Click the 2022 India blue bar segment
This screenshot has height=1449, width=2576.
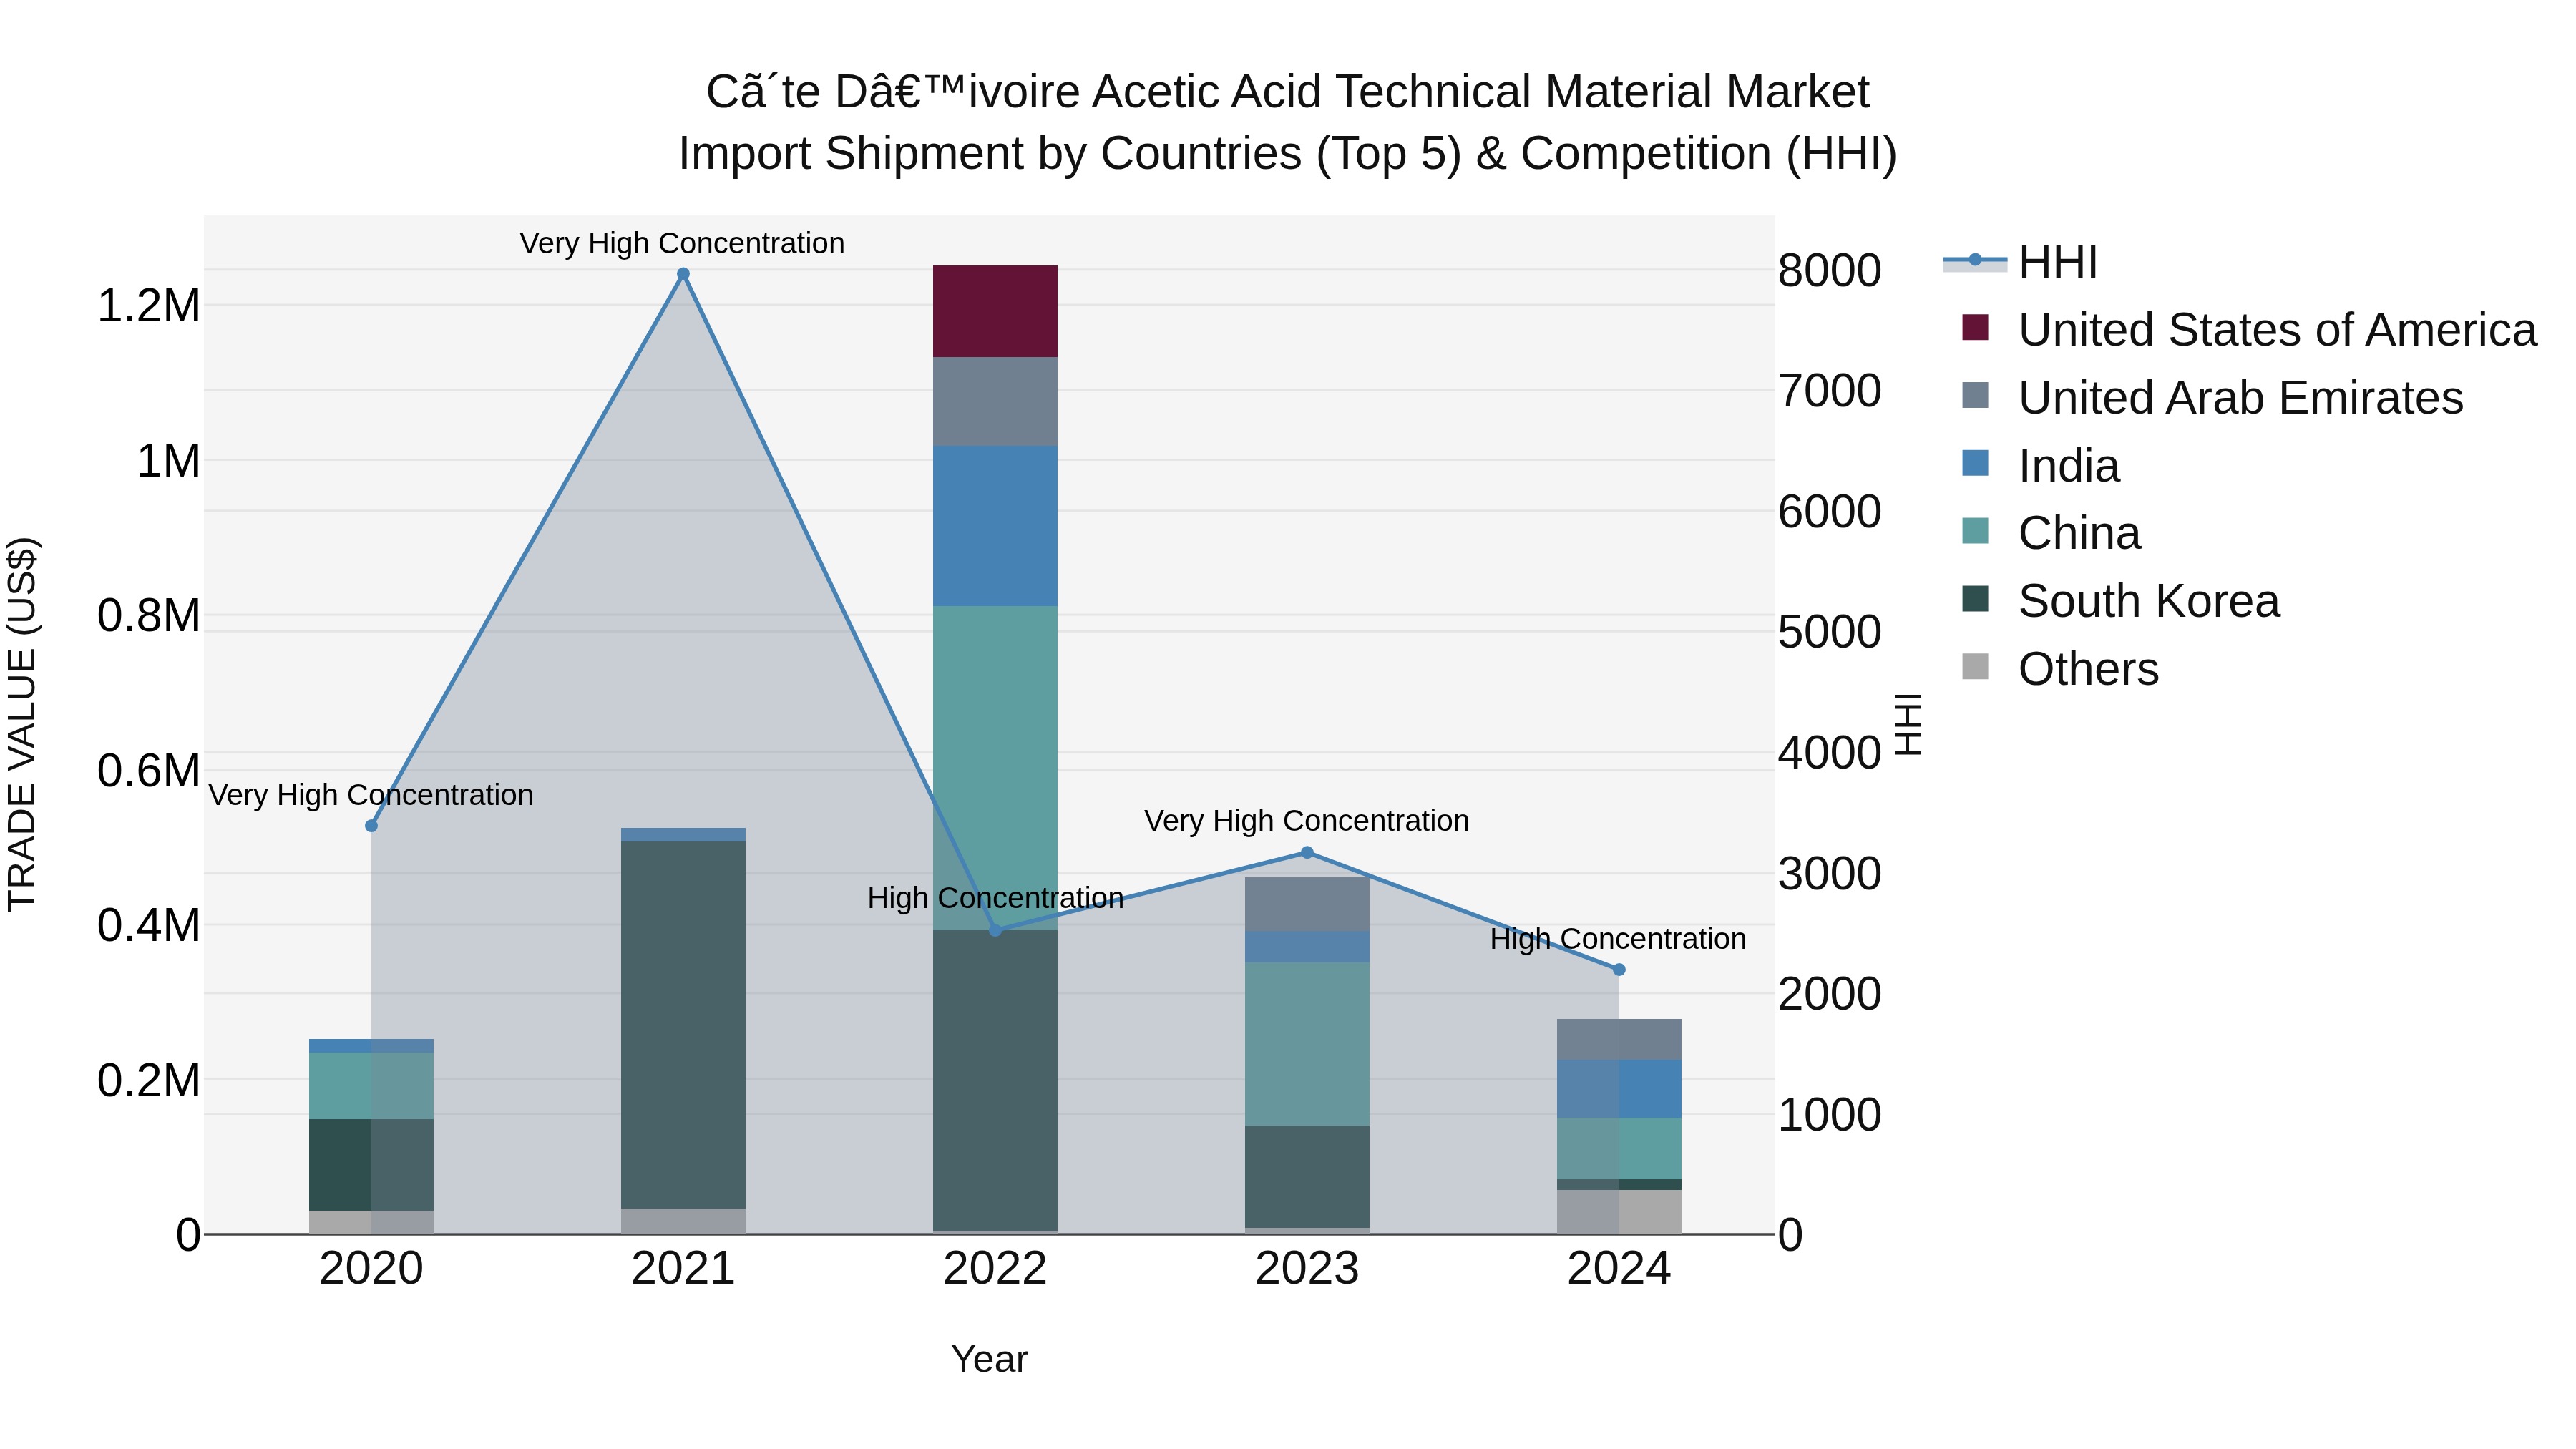pyautogui.click(x=995, y=526)
